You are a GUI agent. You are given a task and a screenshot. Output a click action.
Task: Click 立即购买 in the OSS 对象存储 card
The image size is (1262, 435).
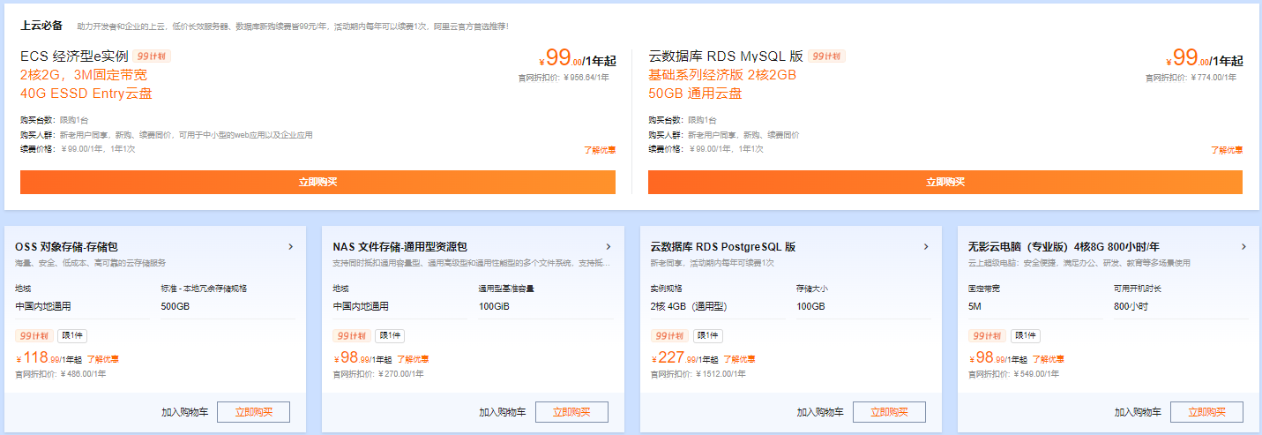[x=254, y=412]
